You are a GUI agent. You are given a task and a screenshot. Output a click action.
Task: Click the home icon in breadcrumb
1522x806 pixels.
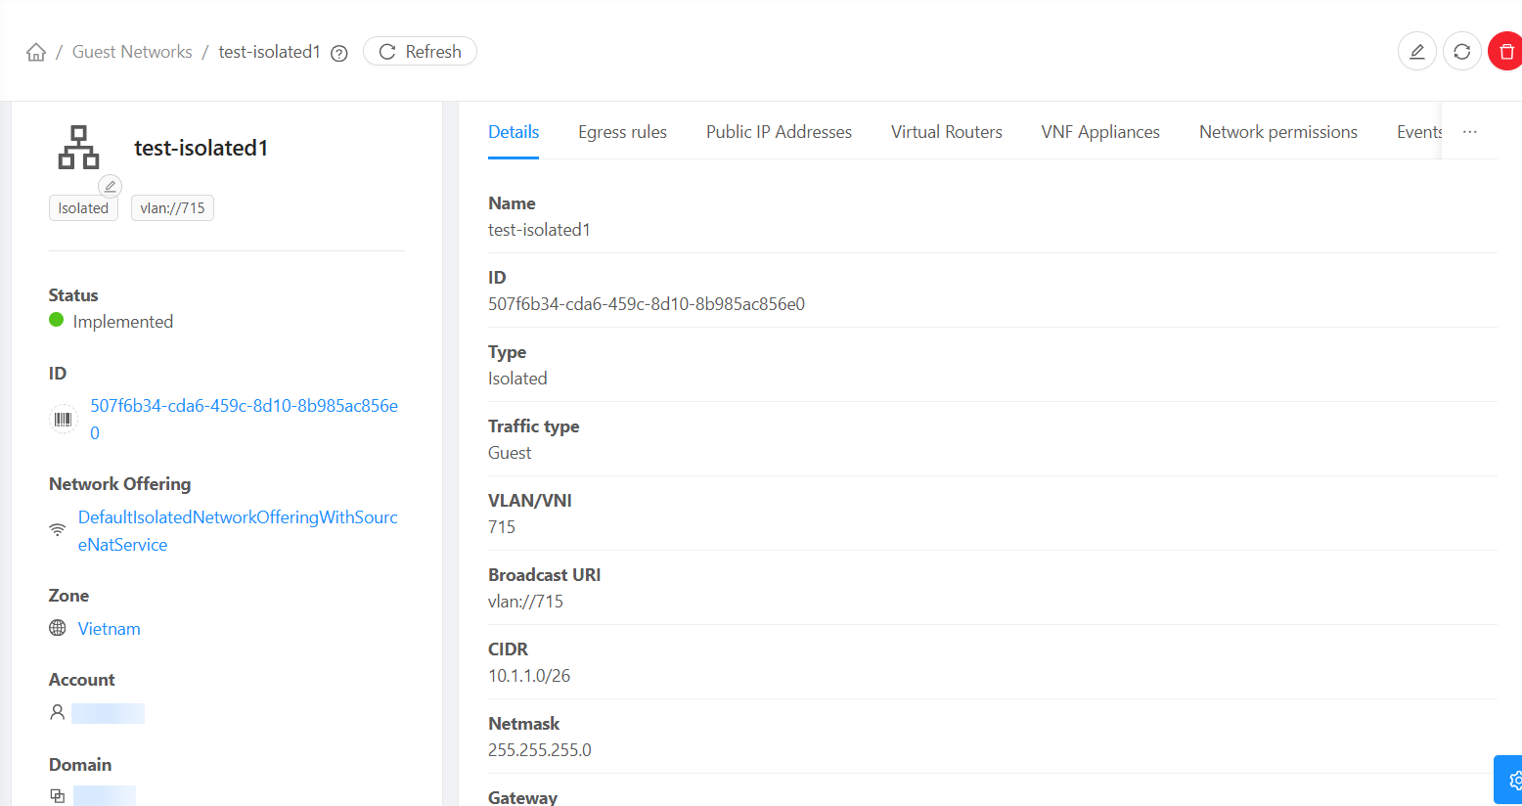pos(36,52)
